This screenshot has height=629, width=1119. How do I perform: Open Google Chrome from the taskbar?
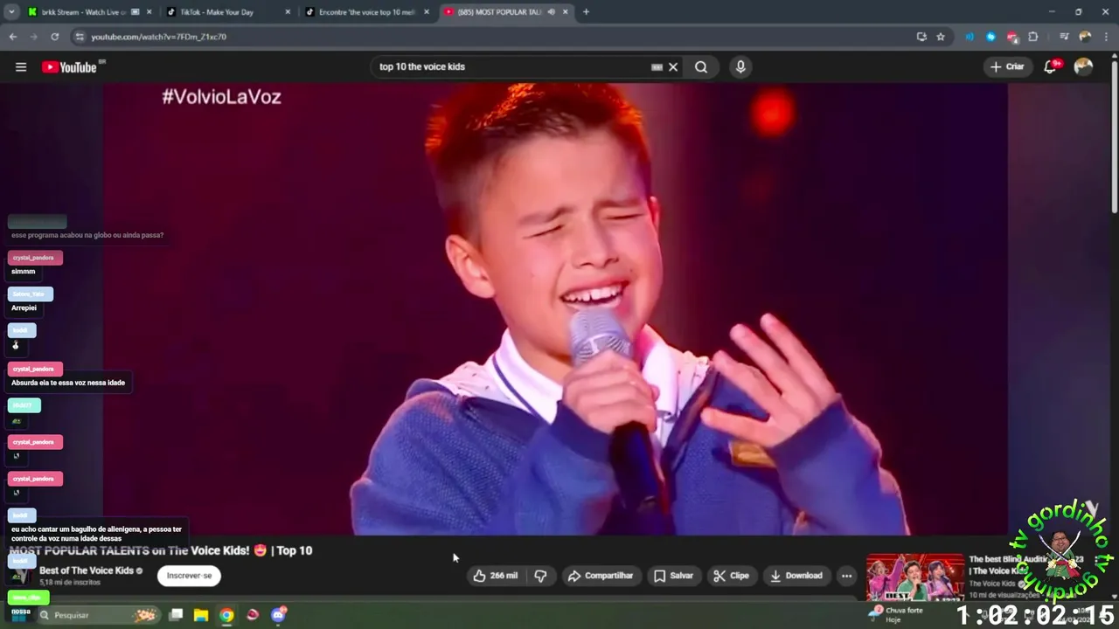[226, 615]
